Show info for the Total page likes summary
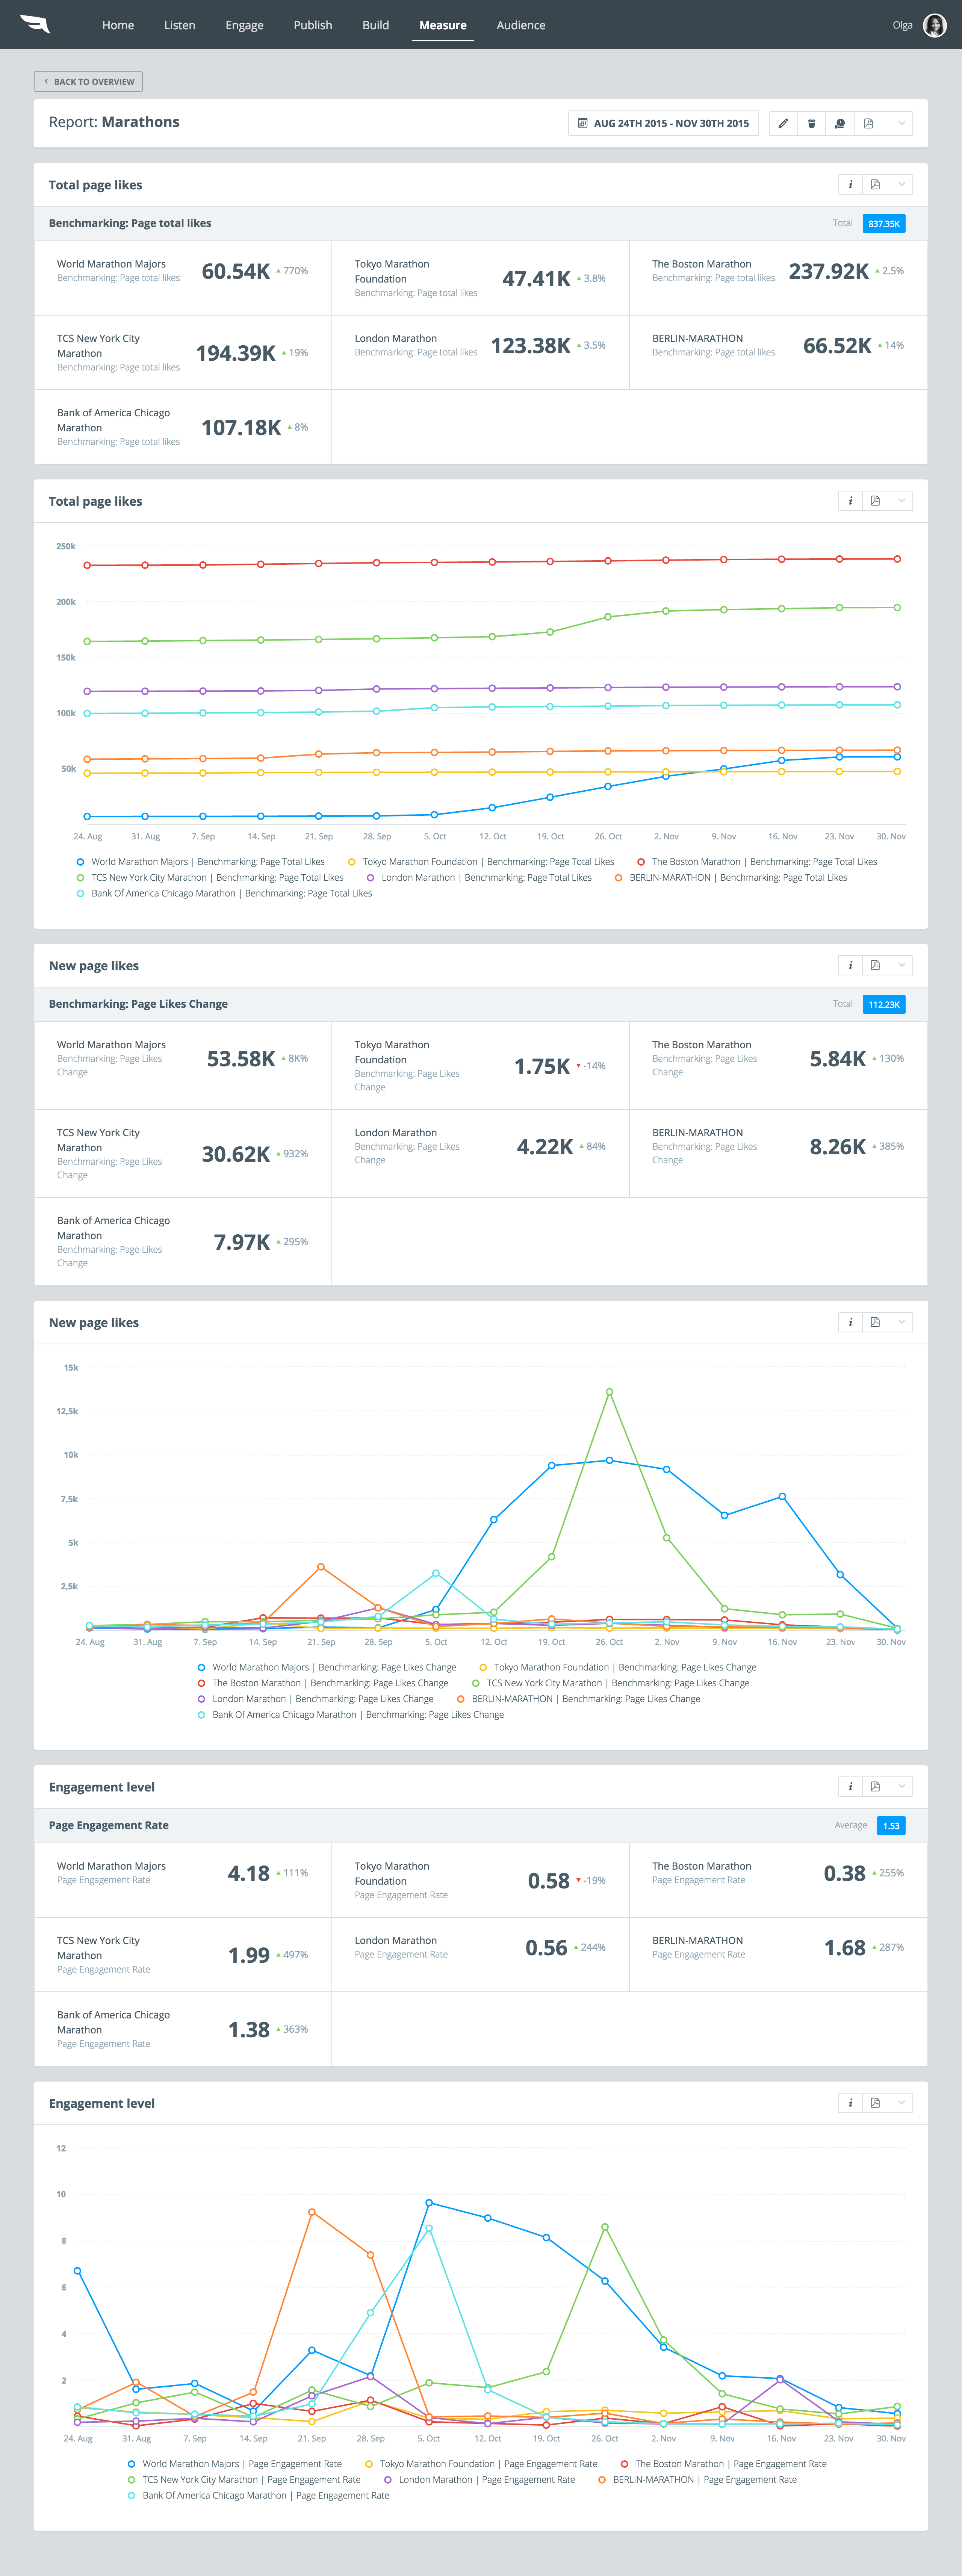The width and height of the screenshot is (962, 2576). coord(850,185)
